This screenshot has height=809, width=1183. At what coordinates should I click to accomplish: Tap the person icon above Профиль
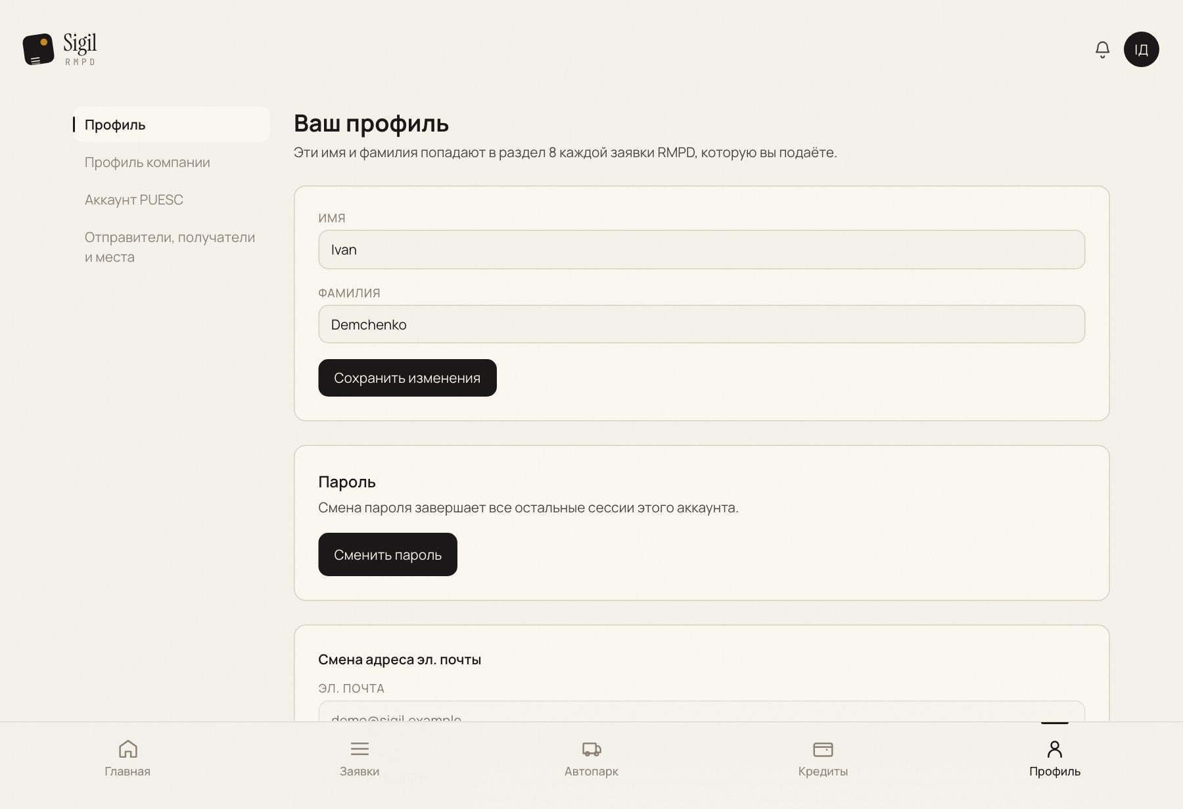coord(1055,749)
